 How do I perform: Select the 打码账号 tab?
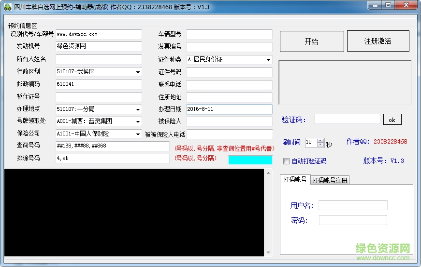click(x=295, y=179)
